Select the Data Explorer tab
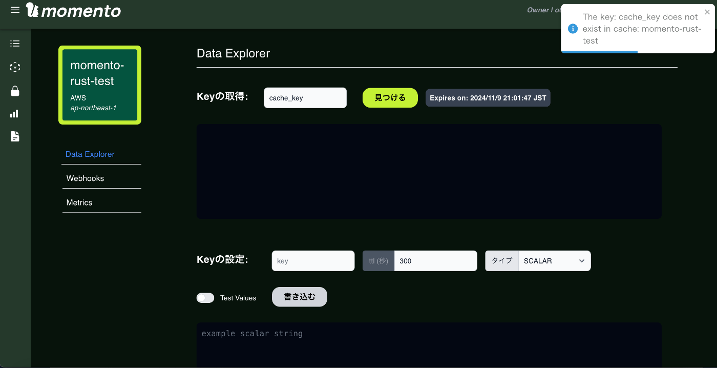 (x=90, y=154)
